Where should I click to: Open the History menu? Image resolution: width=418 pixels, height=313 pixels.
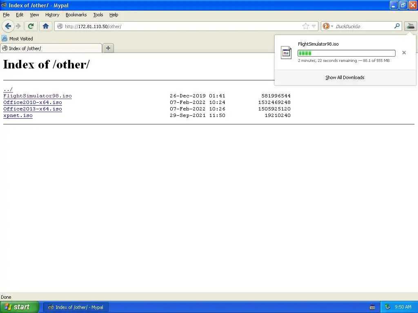52,15
